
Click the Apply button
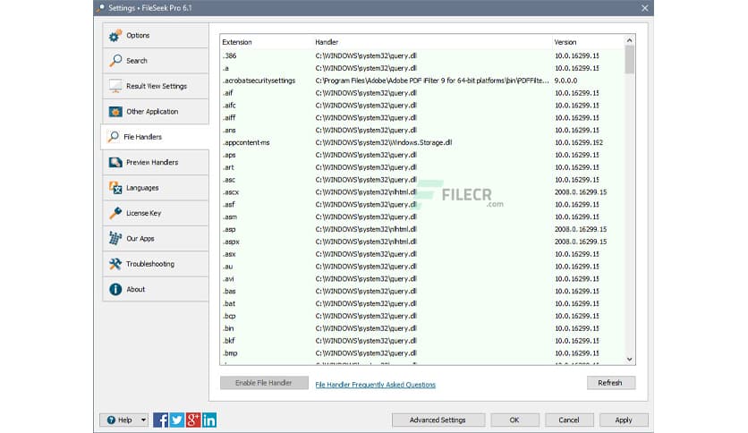pos(624,420)
